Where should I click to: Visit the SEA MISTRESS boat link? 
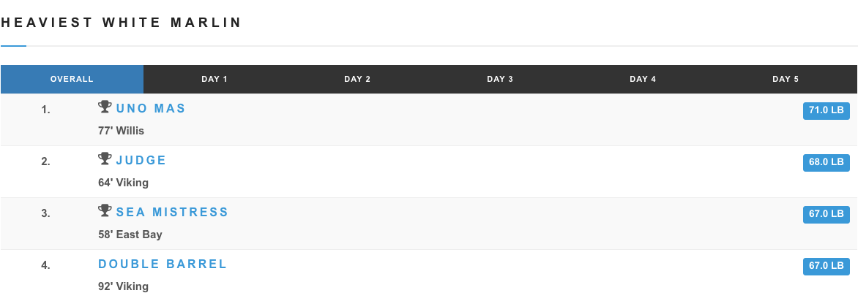click(x=172, y=212)
